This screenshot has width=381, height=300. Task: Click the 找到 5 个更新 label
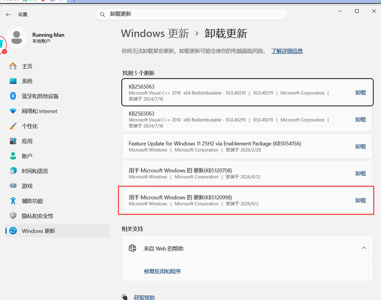(138, 73)
